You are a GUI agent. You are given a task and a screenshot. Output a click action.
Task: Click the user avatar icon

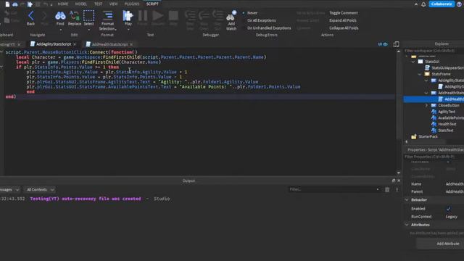[460, 4]
